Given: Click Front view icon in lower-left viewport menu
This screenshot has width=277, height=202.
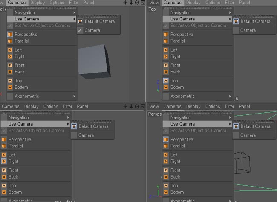Looking at the screenshot, I should [x=4, y=170].
